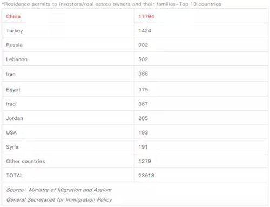
Task: Click the residence permits title caption
Action: pos(111,4)
